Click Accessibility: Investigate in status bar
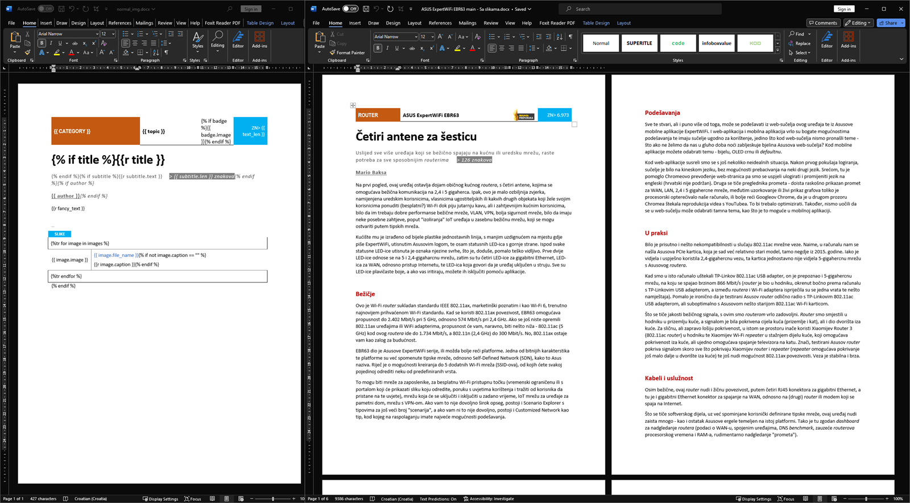This screenshot has height=503, width=910. click(489, 499)
